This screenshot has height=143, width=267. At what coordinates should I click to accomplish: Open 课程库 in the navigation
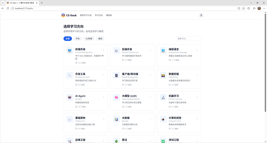[x=109, y=15]
